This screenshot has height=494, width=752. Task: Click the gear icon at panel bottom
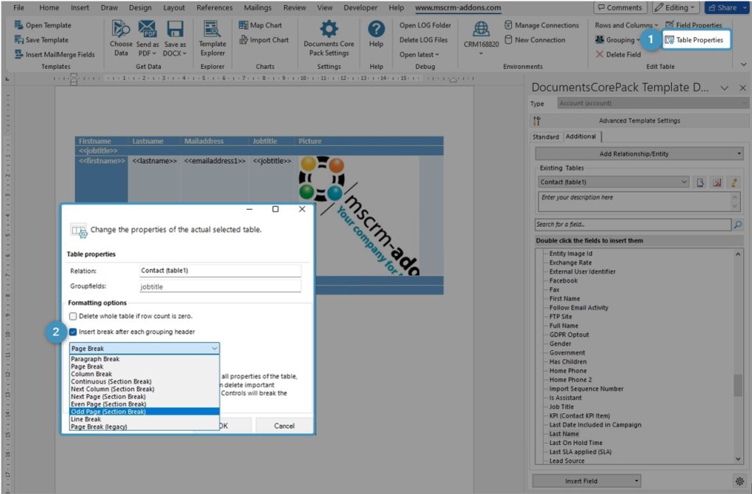click(740, 481)
